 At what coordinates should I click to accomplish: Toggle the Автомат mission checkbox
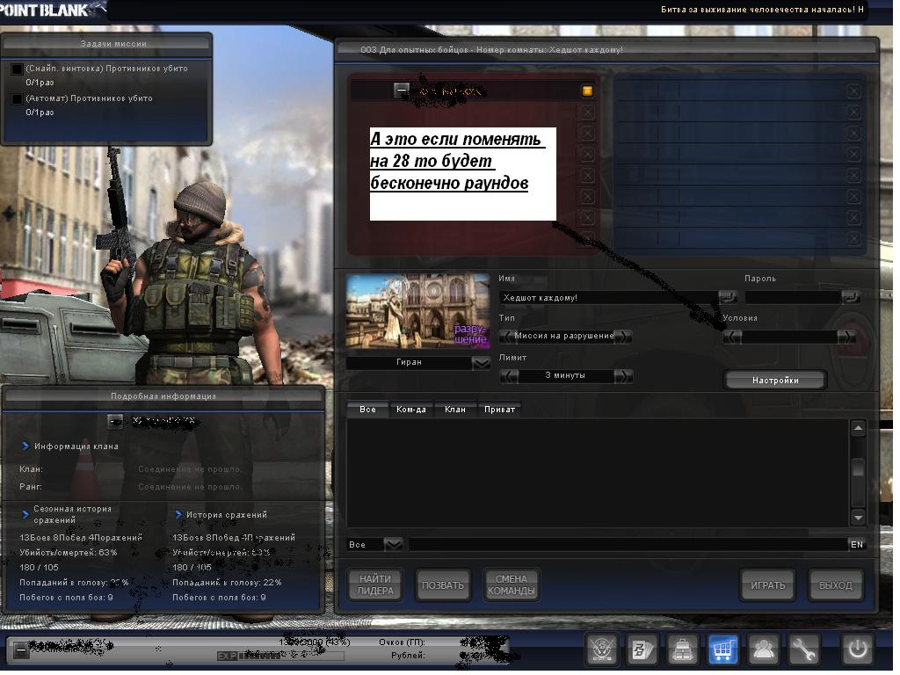pyautogui.click(x=17, y=98)
